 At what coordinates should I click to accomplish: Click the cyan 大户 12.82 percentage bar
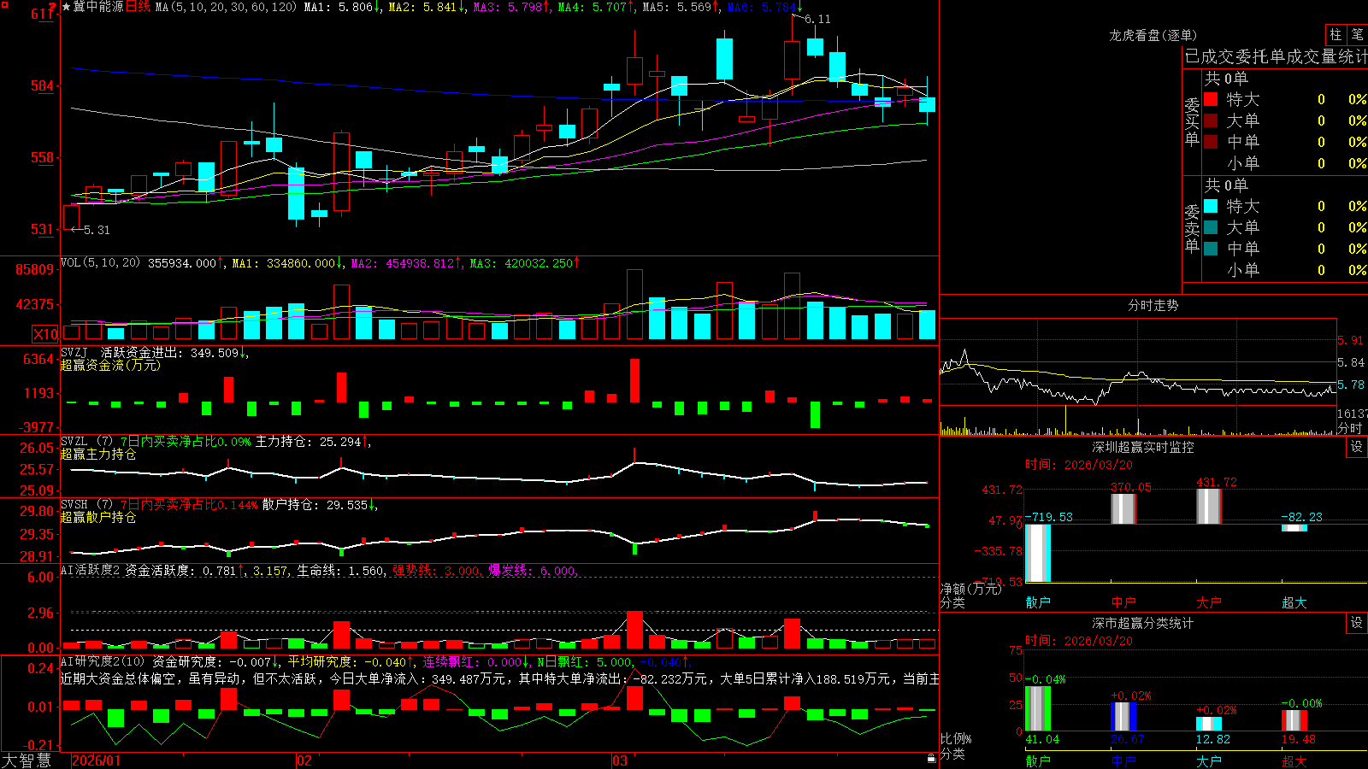[1209, 725]
